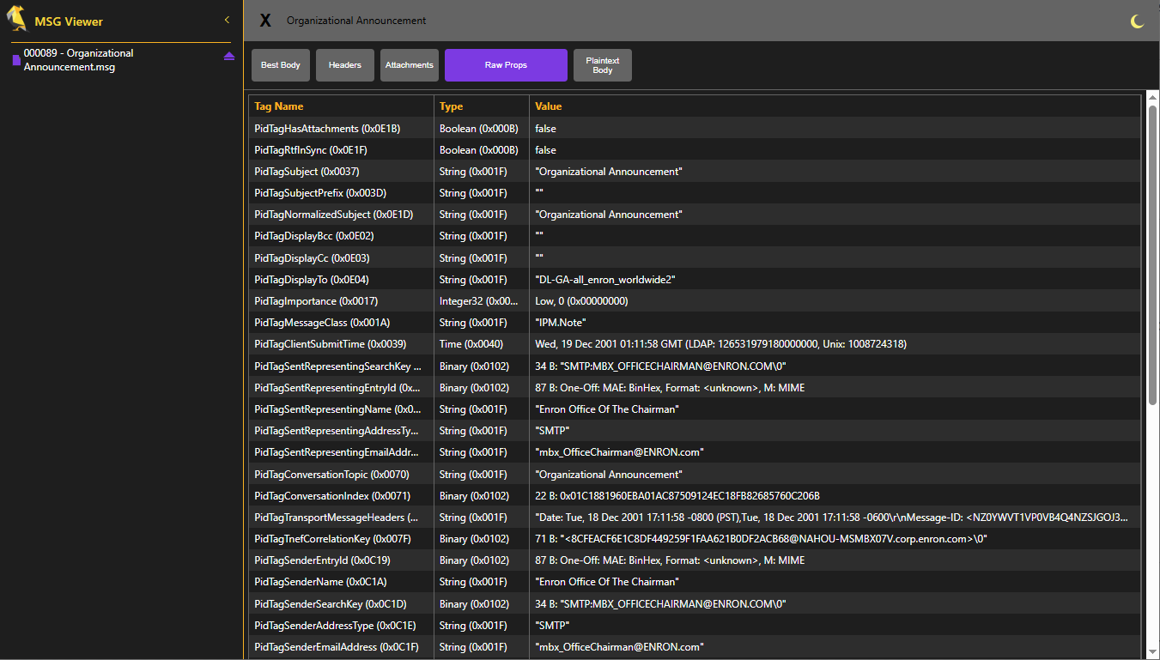Collapse the sidebar with the chevron arrow
Viewport: 1160px width, 660px height.
coord(227,20)
